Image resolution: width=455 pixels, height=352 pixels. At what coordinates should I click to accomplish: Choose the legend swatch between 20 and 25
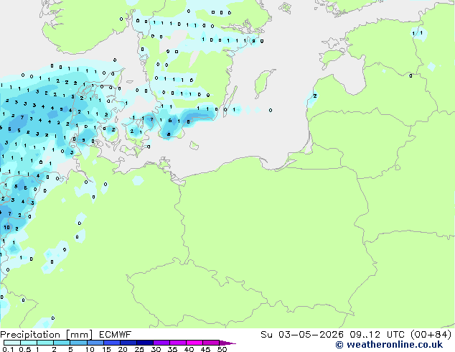pyautogui.click(x=128, y=343)
